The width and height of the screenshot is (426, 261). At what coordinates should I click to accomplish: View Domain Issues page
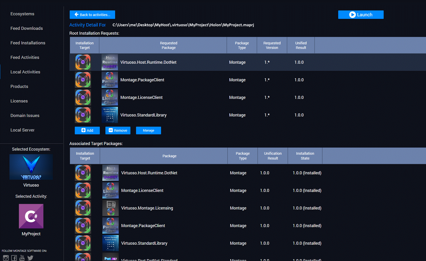pyautogui.click(x=25, y=115)
